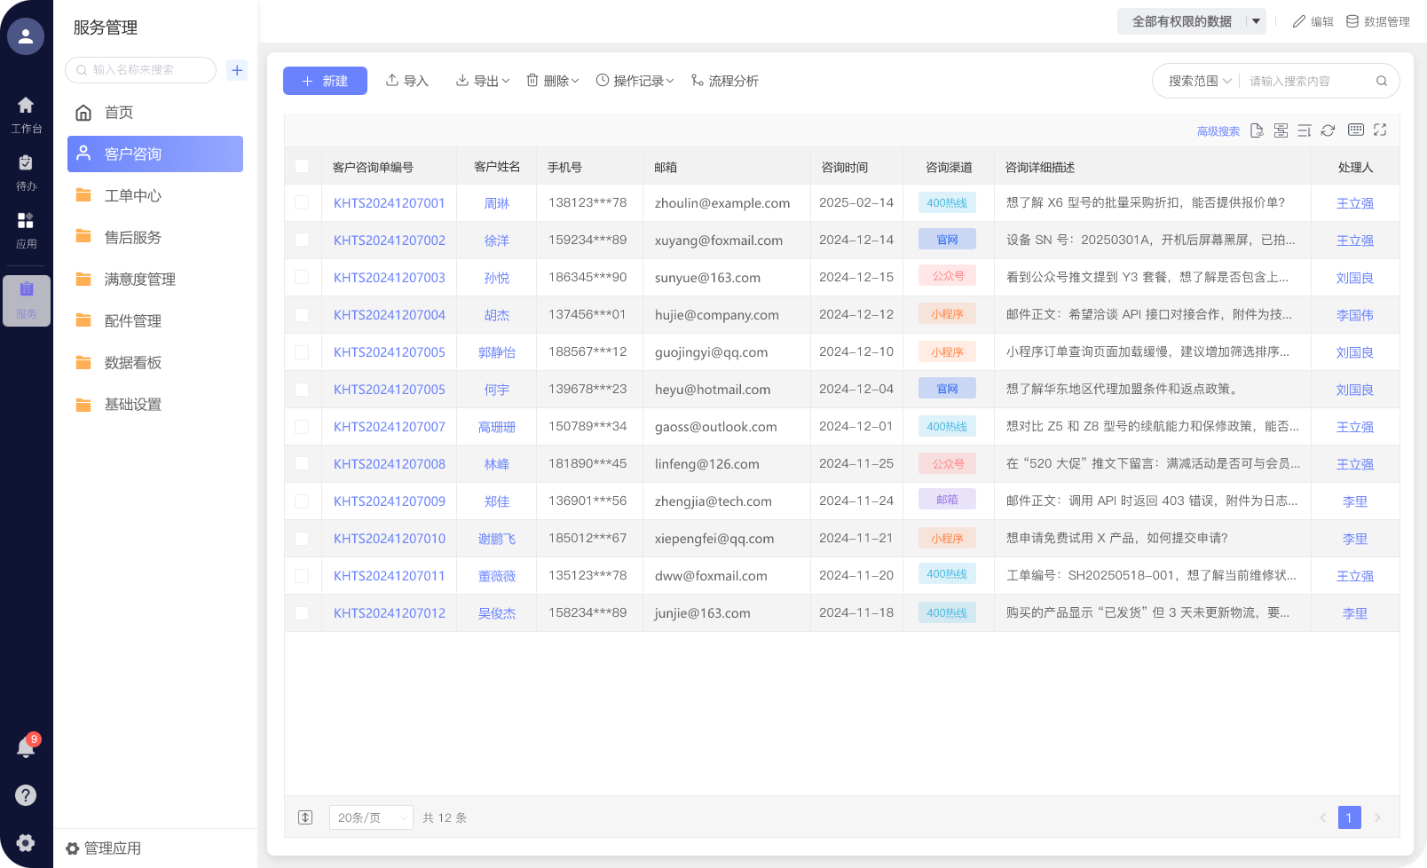Open 搜索范围 search scope dropdown
The height and width of the screenshot is (868, 1427).
tap(1200, 81)
